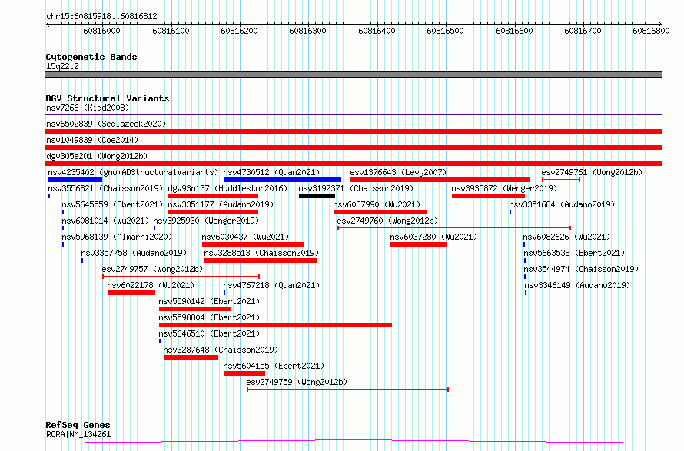Screen dimensions: 684x451
Task: Click black bar under nsv3192371
Action: point(317,196)
